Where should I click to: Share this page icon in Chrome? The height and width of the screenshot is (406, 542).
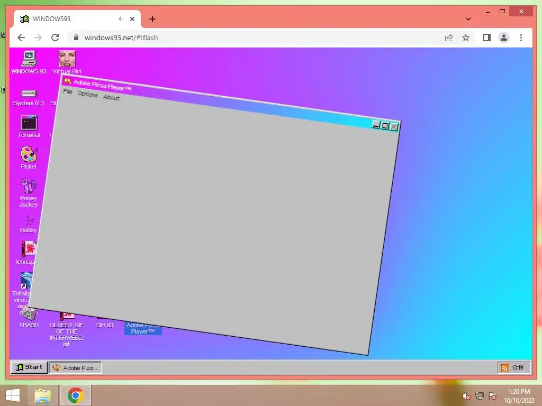pyautogui.click(x=449, y=38)
